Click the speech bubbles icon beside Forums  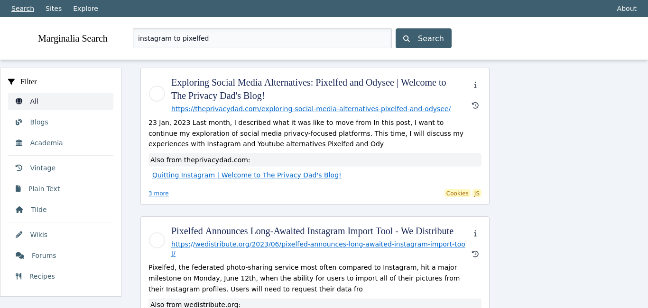[20, 255]
